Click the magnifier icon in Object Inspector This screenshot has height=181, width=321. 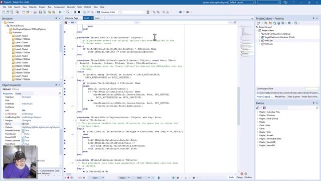tap(60, 94)
